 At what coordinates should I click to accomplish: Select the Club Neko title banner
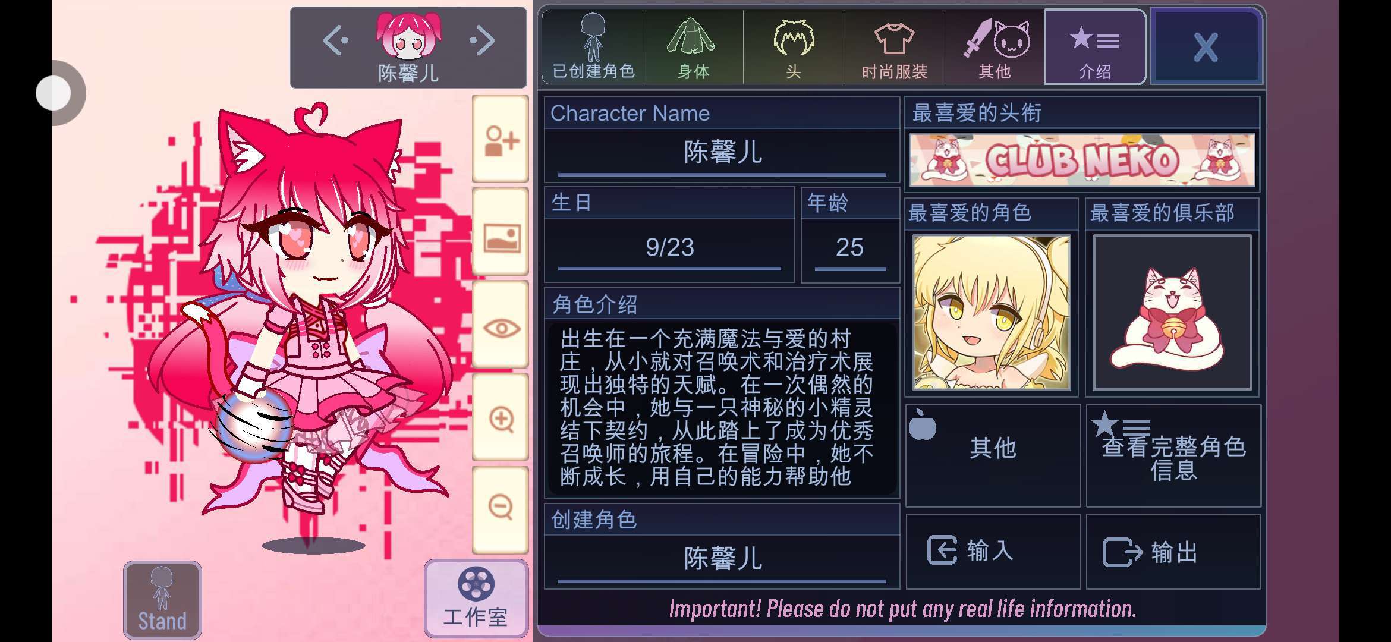pos(1082,160)
